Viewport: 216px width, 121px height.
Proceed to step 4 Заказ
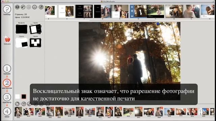coord(7,111)
